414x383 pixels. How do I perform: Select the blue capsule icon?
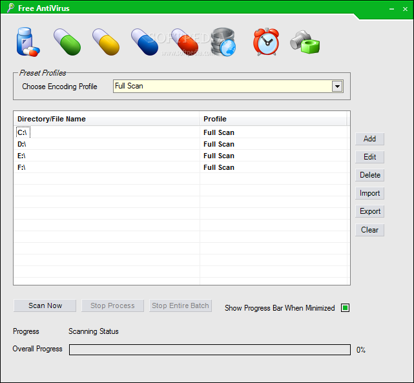145,42
